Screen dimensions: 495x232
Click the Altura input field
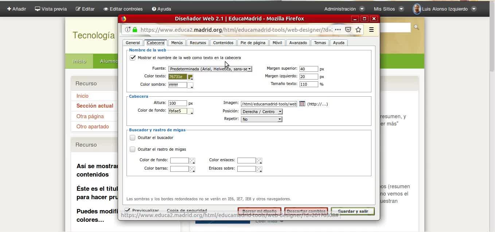178,103
